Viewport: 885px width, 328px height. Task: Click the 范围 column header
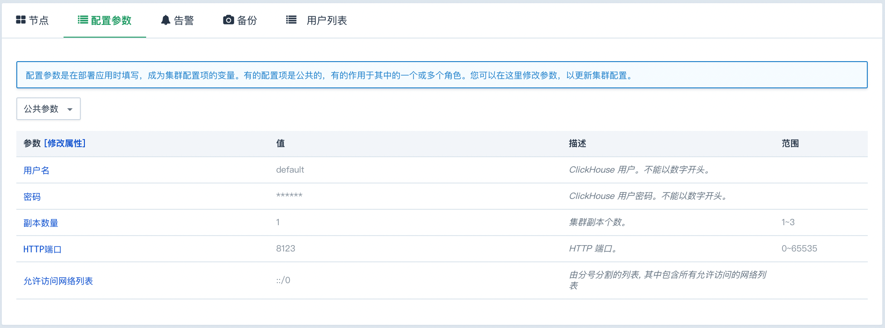(790, 144)
